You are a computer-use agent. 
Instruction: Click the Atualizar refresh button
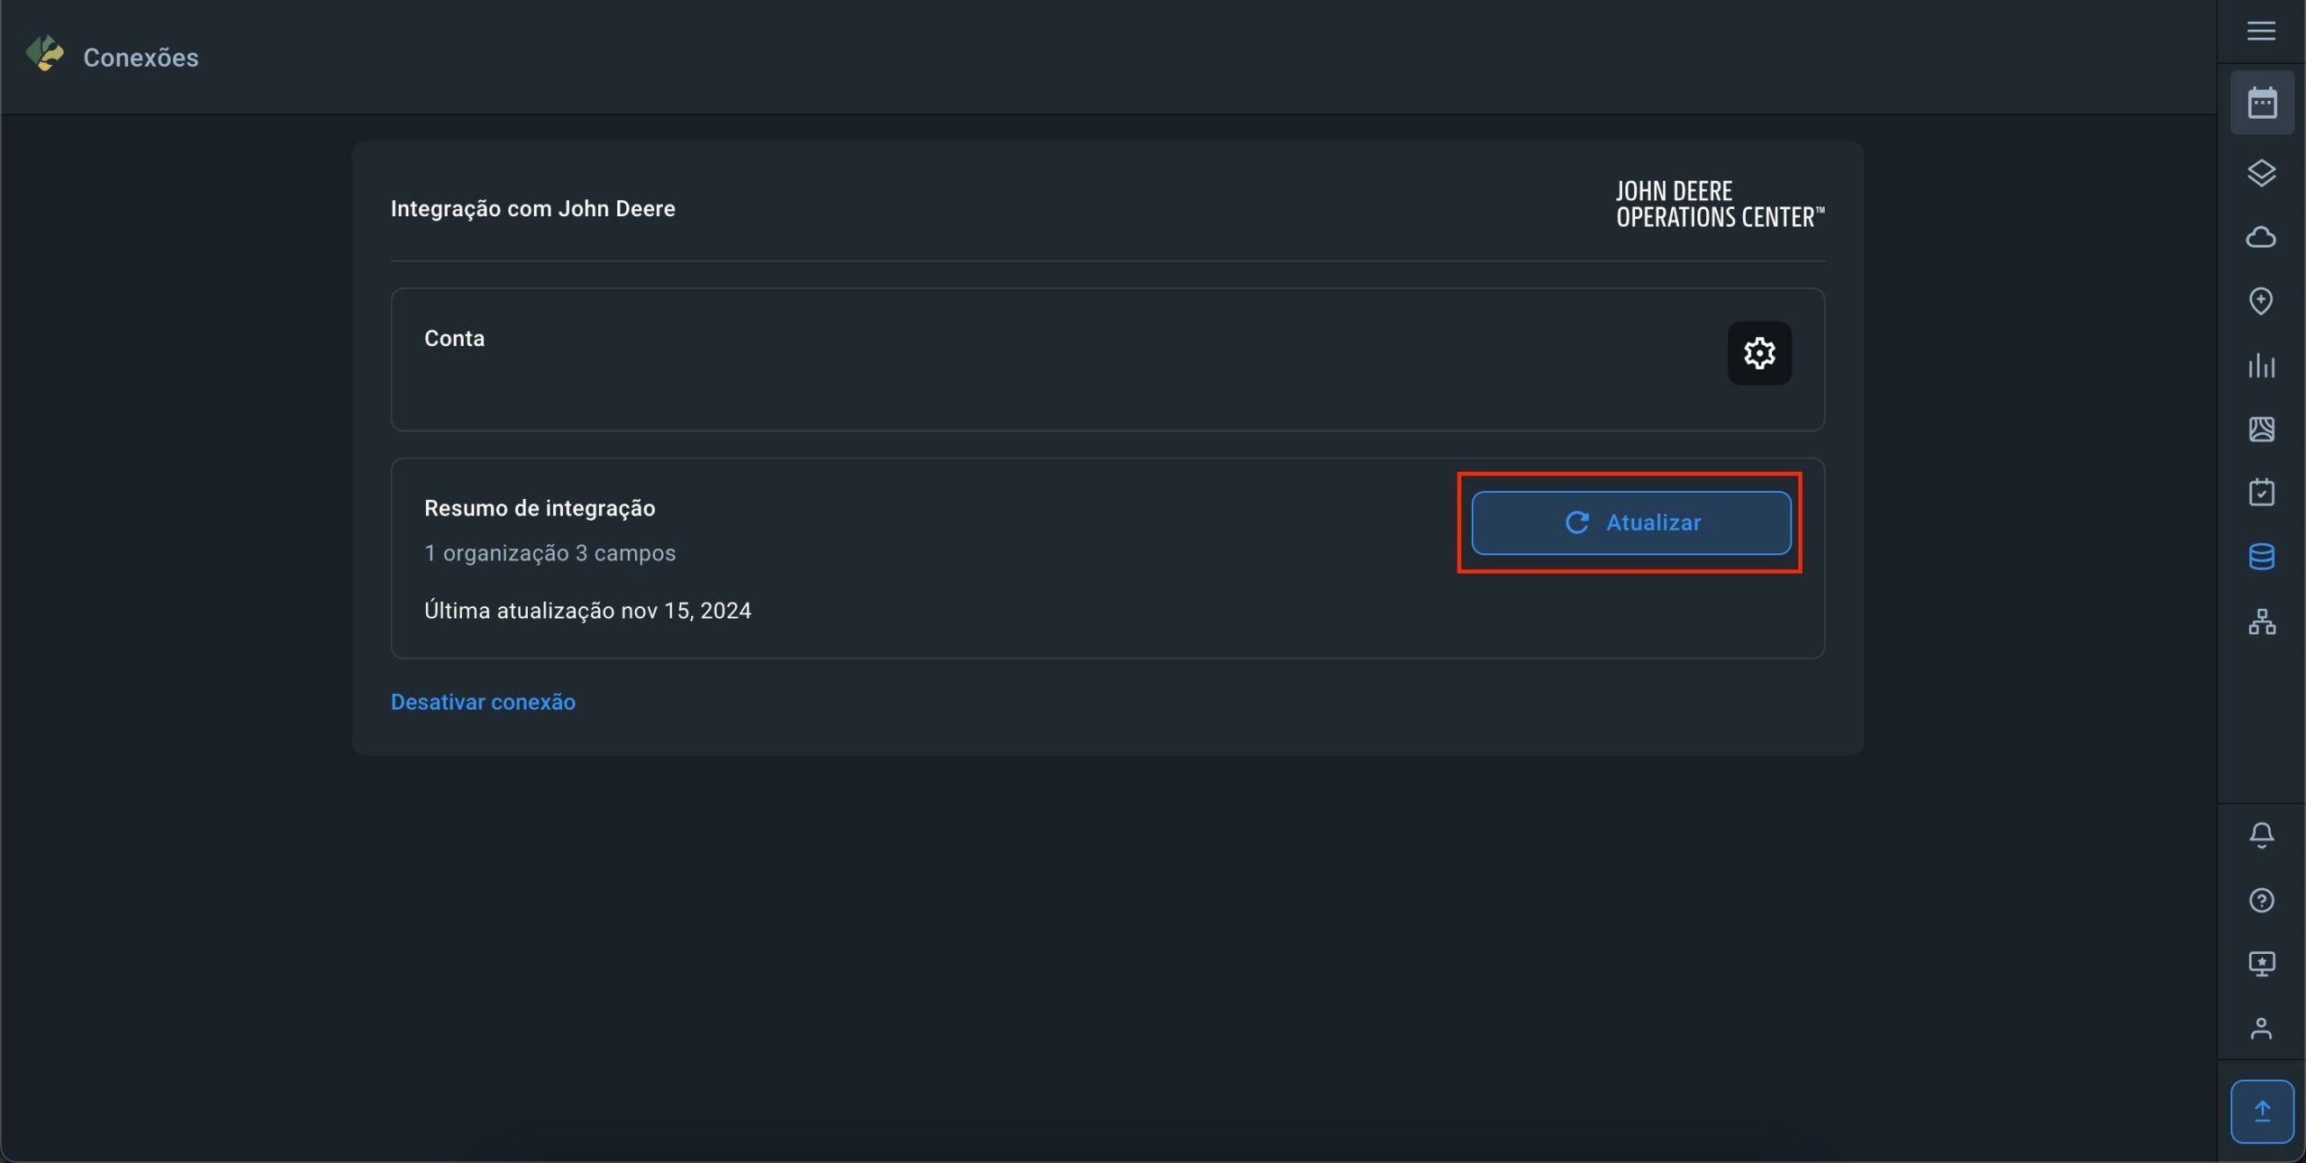[1631, 522]
